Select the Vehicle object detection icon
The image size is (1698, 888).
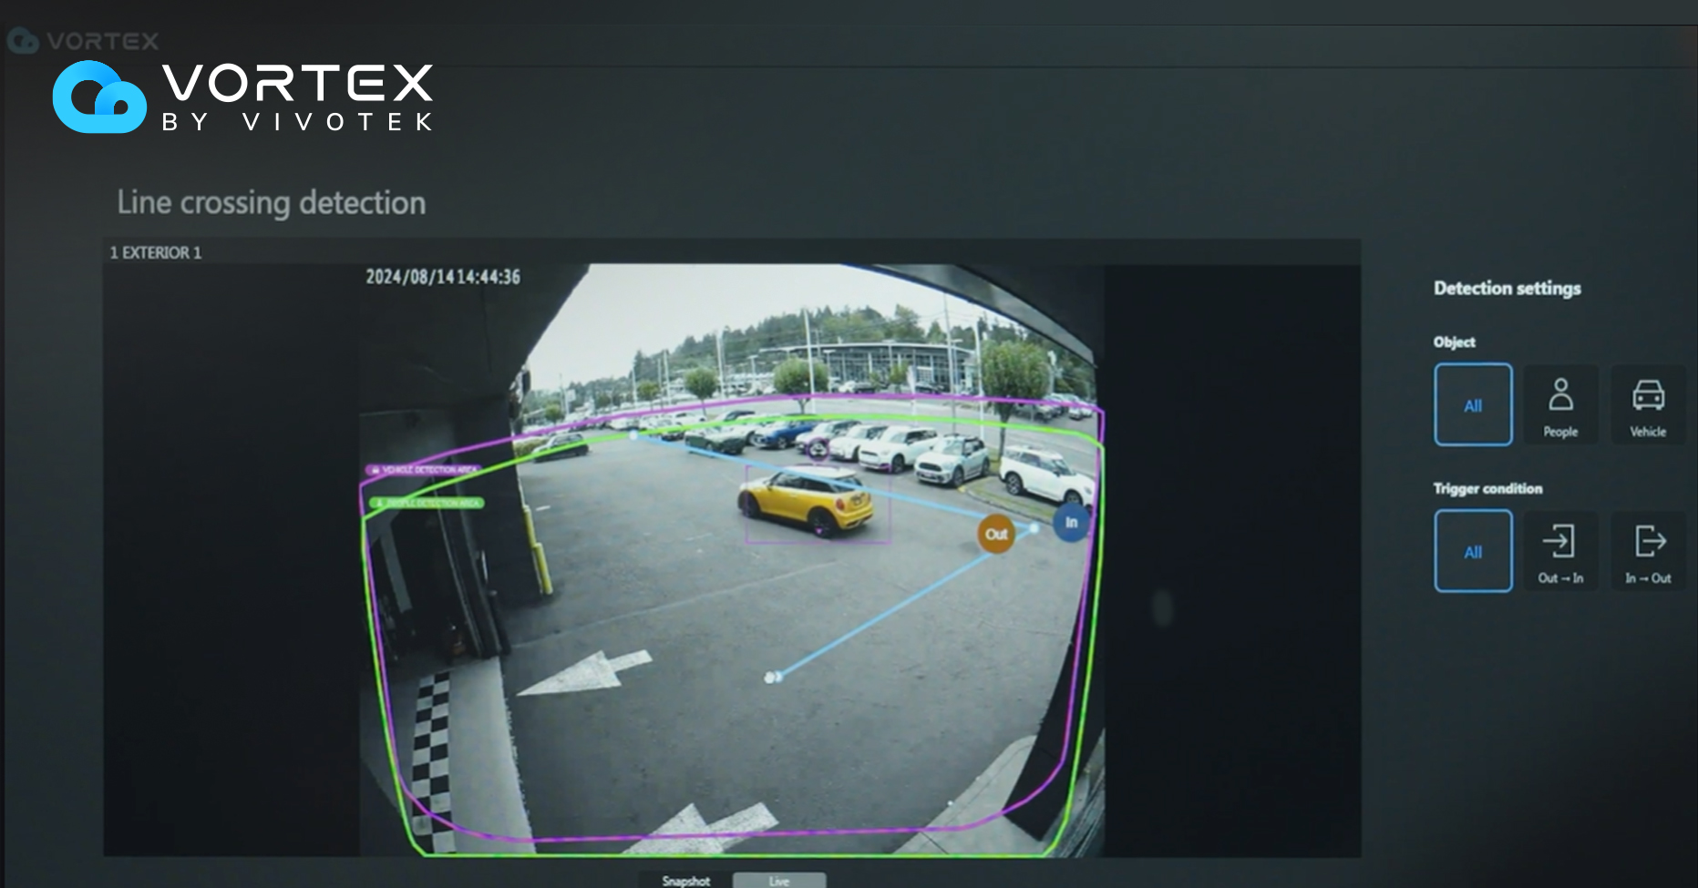click(1647, 404)
